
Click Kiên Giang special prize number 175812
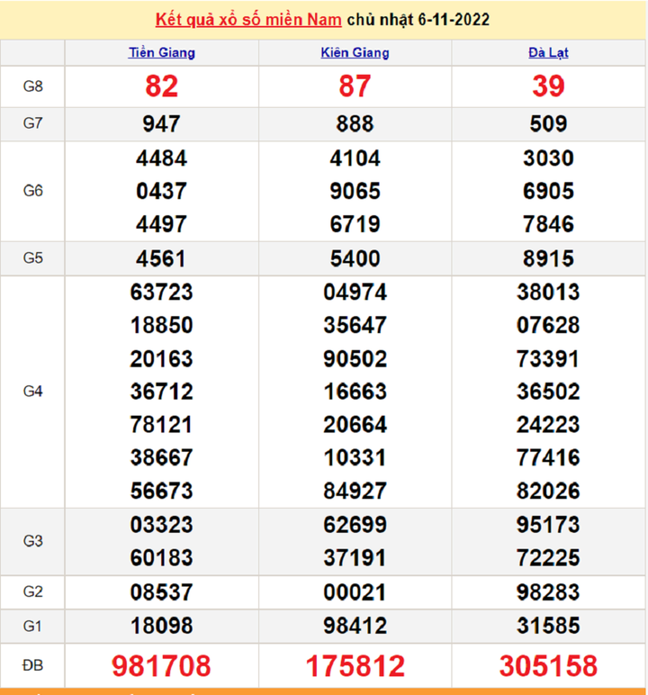(355, 665)
